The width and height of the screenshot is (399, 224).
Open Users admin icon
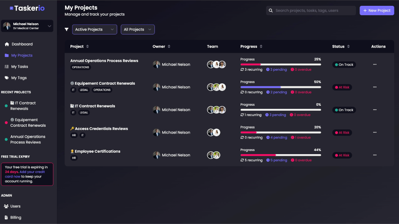point(6,206)
